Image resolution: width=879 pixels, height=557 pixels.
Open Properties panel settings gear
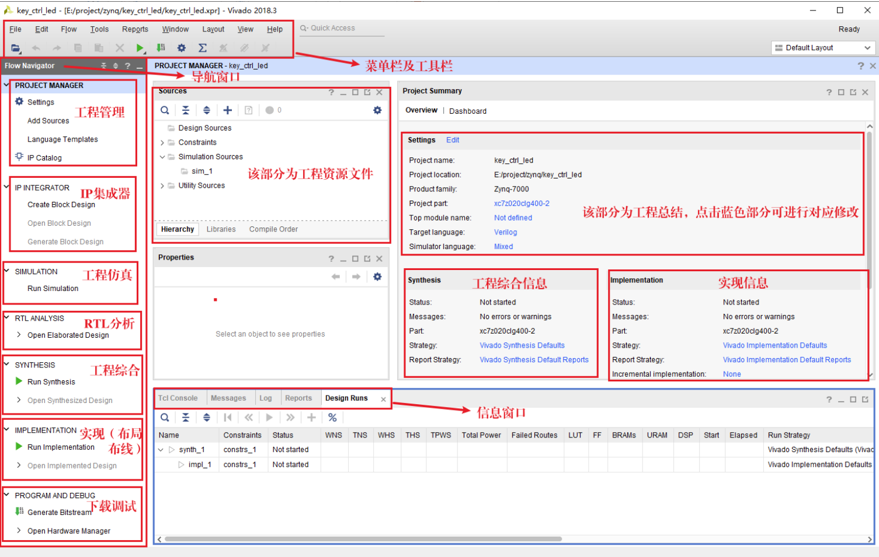(377, 276)
